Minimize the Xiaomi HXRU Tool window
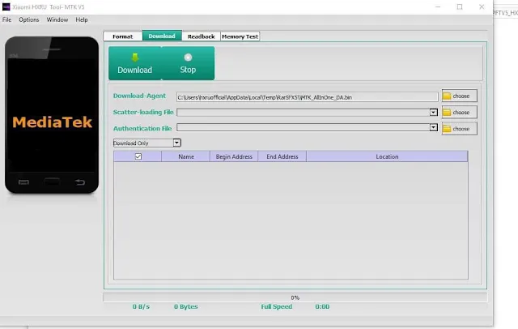The height and width of the screenshot is (329, 518). (x=438, y=6)
